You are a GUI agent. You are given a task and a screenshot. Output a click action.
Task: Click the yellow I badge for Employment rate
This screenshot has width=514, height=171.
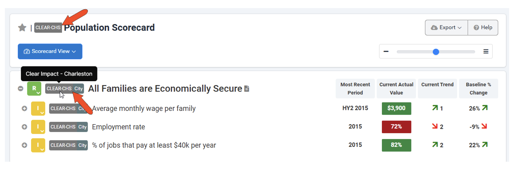[x=38, y=127]
